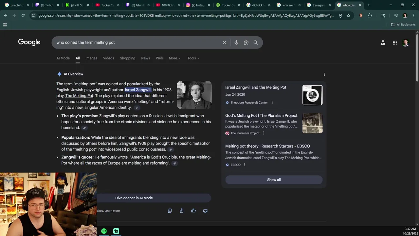Click the browser address bar URL
419x236 pixels.
tap(186, 15)
